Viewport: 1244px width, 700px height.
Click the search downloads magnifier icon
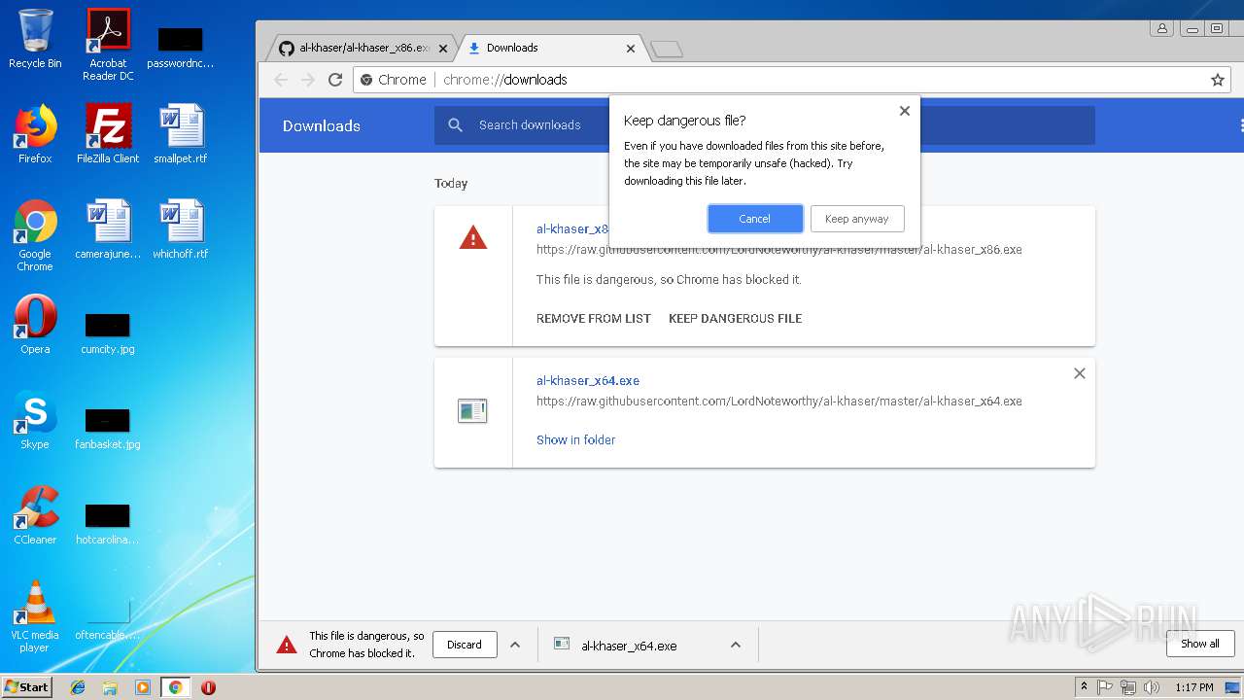(455, 125)
